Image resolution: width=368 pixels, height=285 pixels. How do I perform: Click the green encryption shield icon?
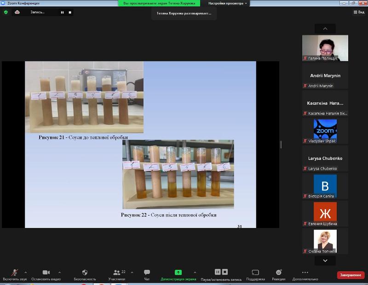pyautogui.click(x=6, y=12)
